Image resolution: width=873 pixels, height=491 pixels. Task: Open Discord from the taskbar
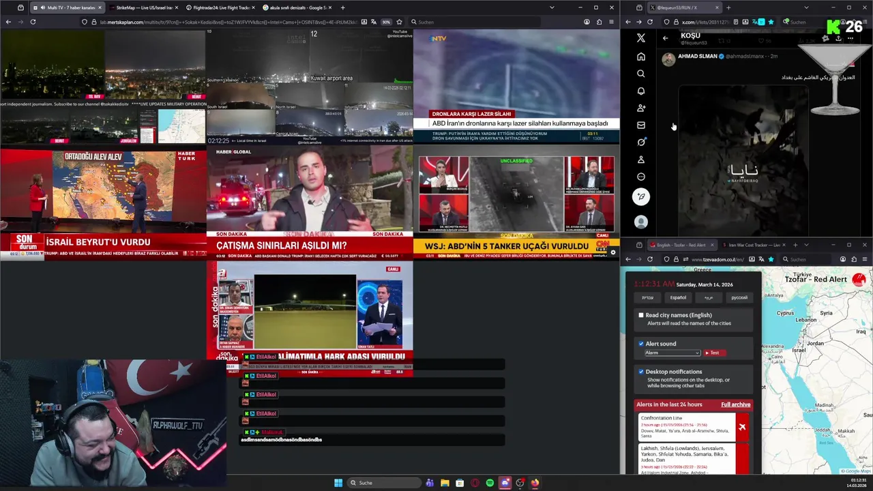pyautogui.click(x=505, y=483)
